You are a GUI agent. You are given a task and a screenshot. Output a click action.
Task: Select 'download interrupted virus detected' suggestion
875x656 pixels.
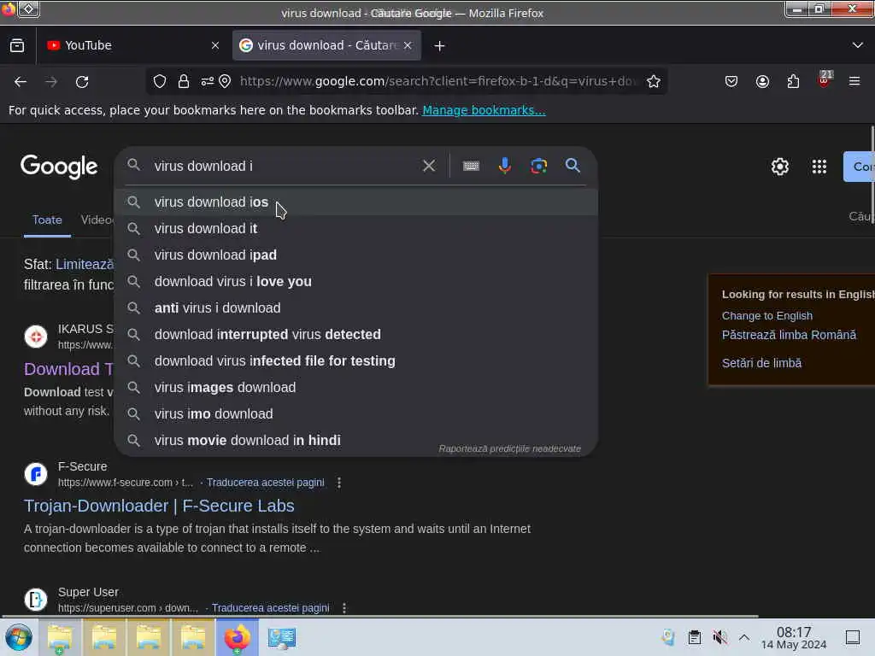coord(356,334)
